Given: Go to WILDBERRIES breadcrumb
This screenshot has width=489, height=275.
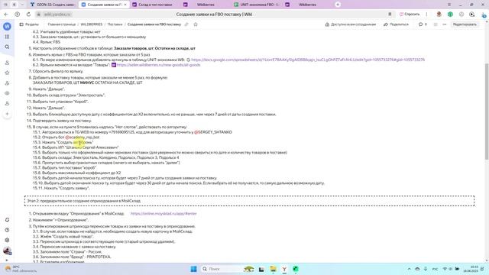Looking at the screenshot, I should click(x=92, y=24).
